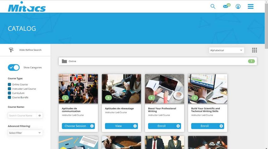Click Choose Session for Aptitudes de communication
This screenshot has width=268, height=149.
78,126
